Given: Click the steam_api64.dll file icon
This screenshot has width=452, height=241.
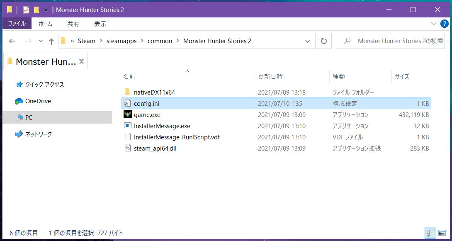Looking at the screenshot, I should coord(127,148).
